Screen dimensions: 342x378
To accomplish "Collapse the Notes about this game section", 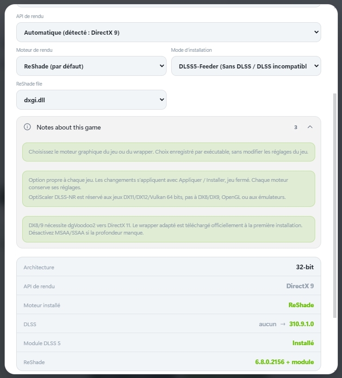I will (310, 127).
